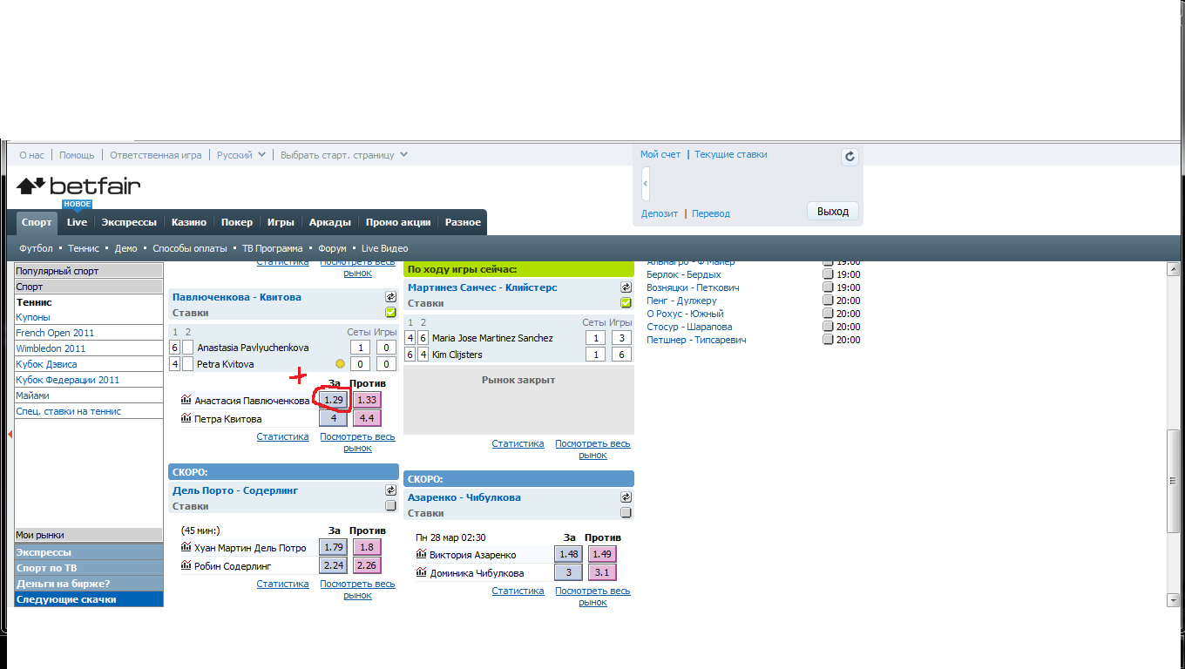Image resolution: width=1185 pixels, height=669 pixels.
Task: Open the Кубок Дэвиса sidebar link
Action: point(46,364)
